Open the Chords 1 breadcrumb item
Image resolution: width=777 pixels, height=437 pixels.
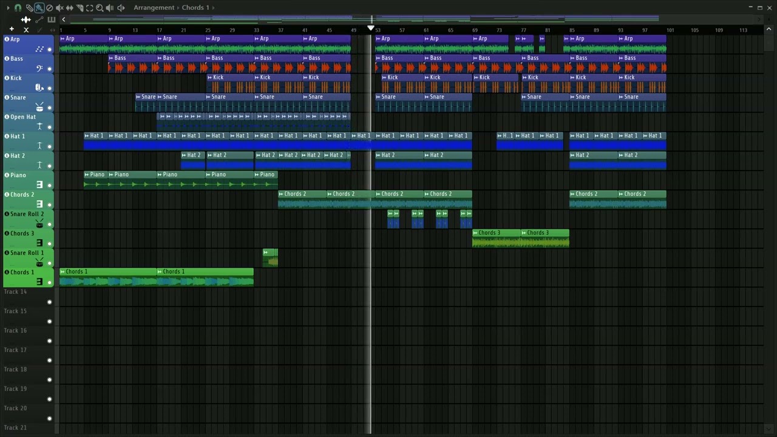click(x=195, y=8)
